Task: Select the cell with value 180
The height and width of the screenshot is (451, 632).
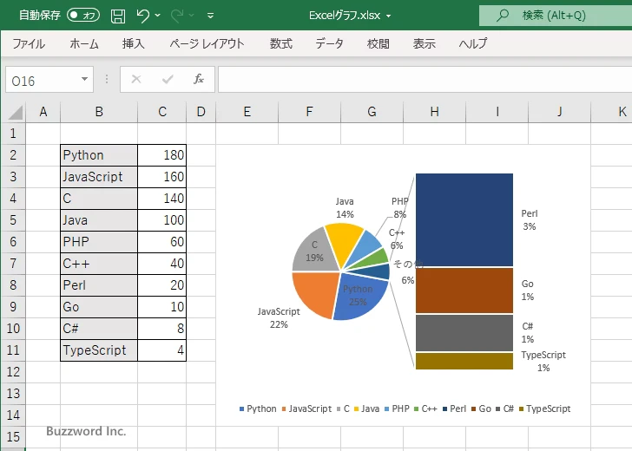Action: [x=162, y=155]
